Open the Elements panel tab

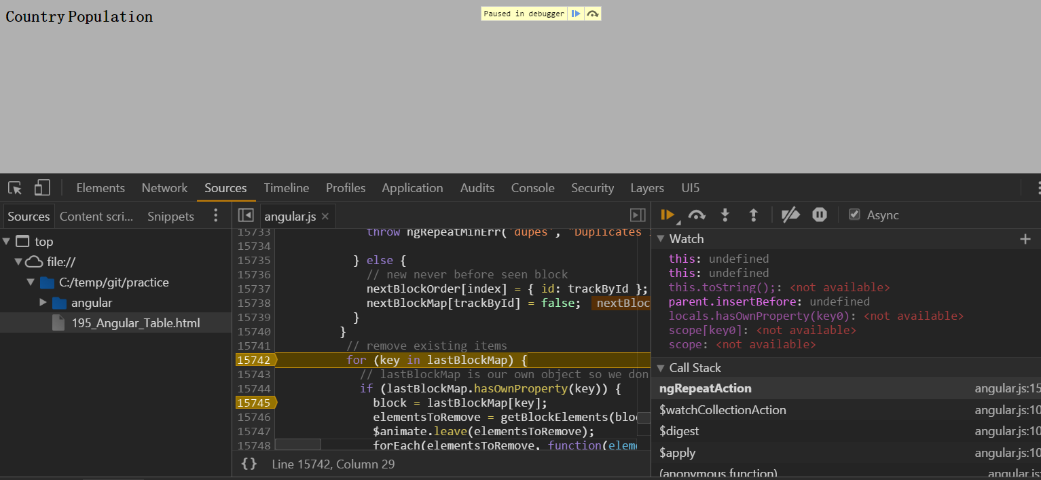coord(101,188)
